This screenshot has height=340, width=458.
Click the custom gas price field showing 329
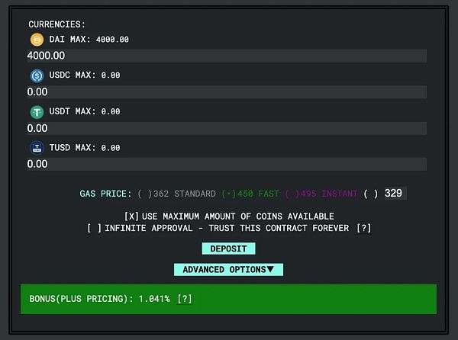coord(394,194)
